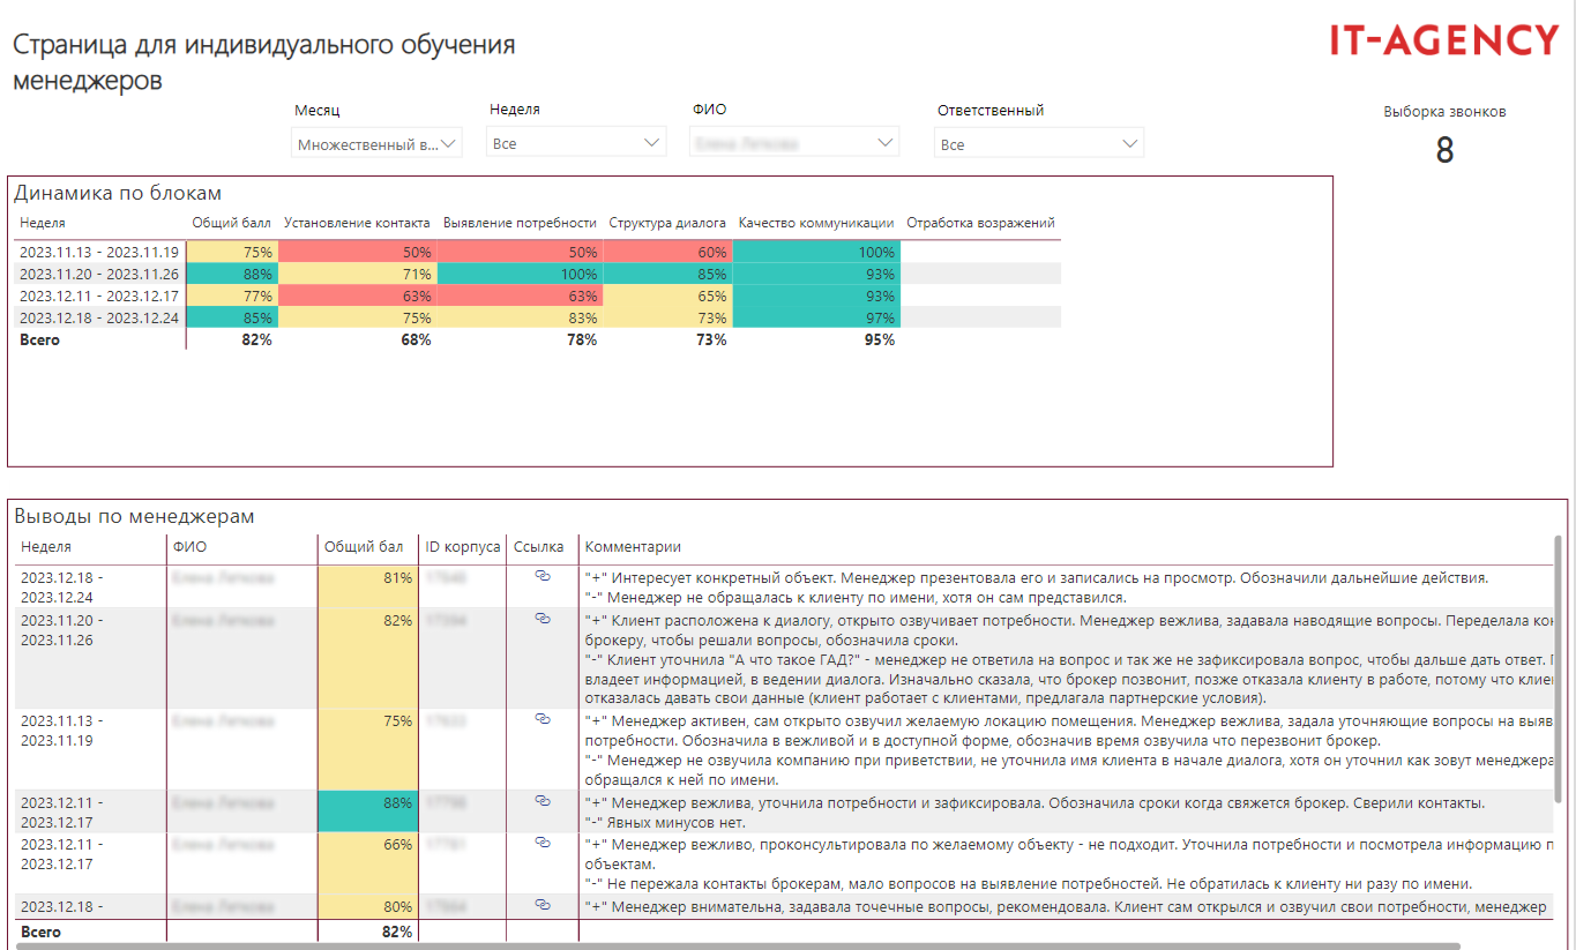Open the link icon in the 80% row
Image resolution: width=1576 pixels, height=950 pixels.
(x=543, y=904)
